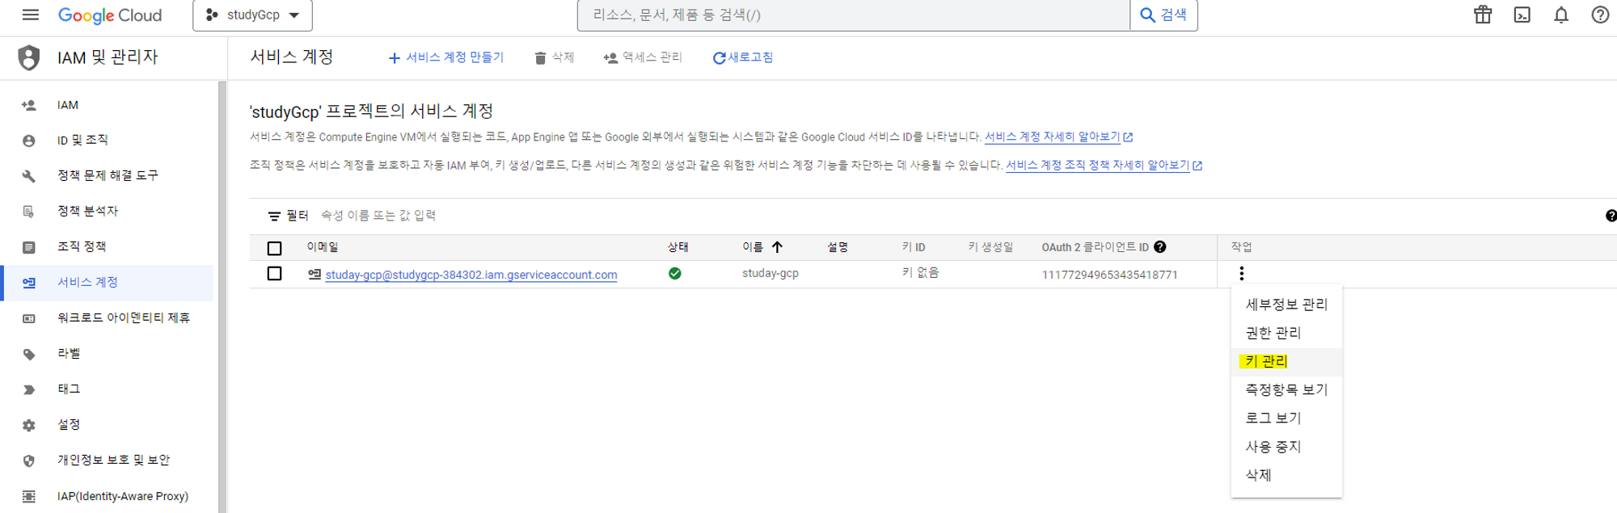
Task: Activate Cloud Shell terminal icon
Action: [1522, 15]
